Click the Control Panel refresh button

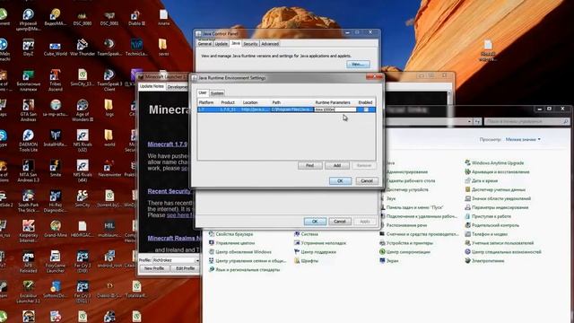tap(477, 121)
